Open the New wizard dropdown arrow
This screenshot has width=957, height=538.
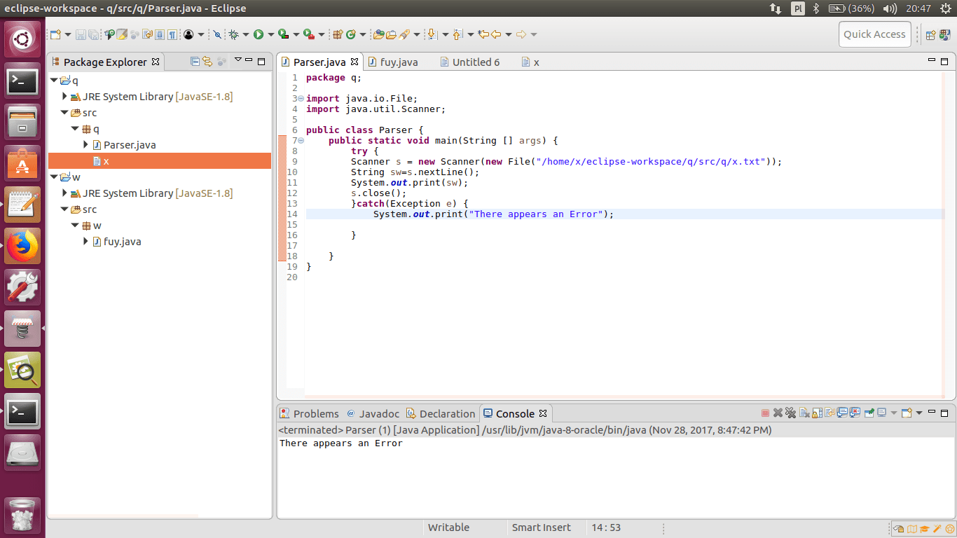click(x=68, y=34)
